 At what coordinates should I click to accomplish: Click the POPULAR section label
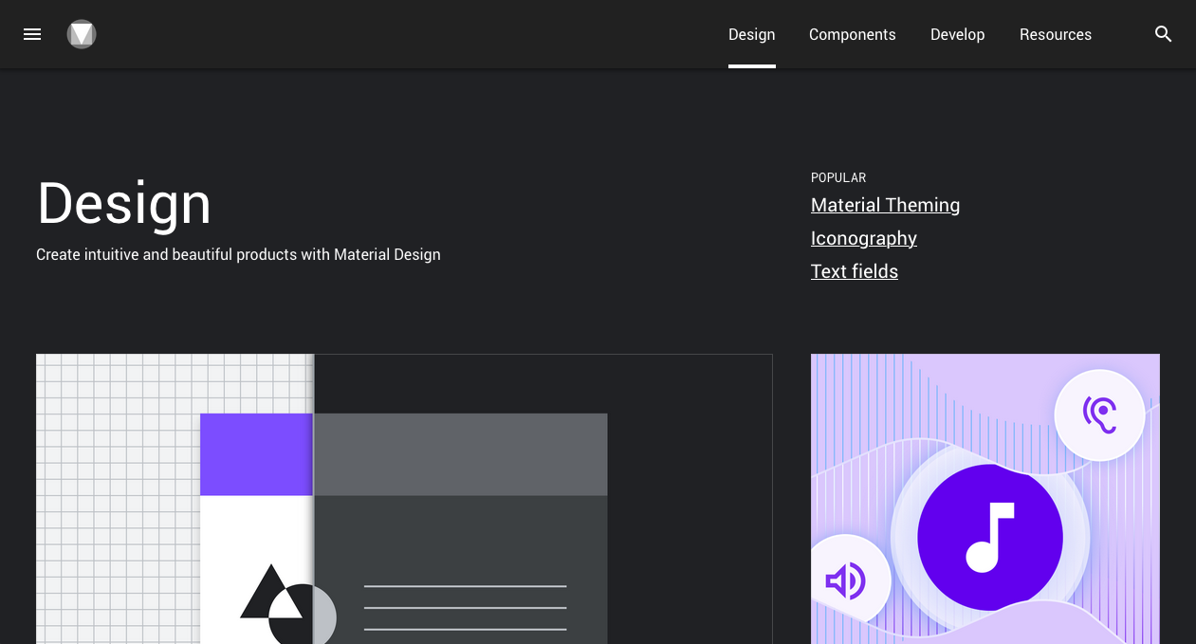(838, 177)
